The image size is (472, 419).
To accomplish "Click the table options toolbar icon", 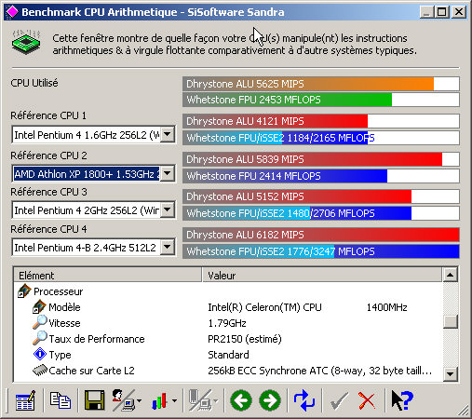I will tap(25, 400).
